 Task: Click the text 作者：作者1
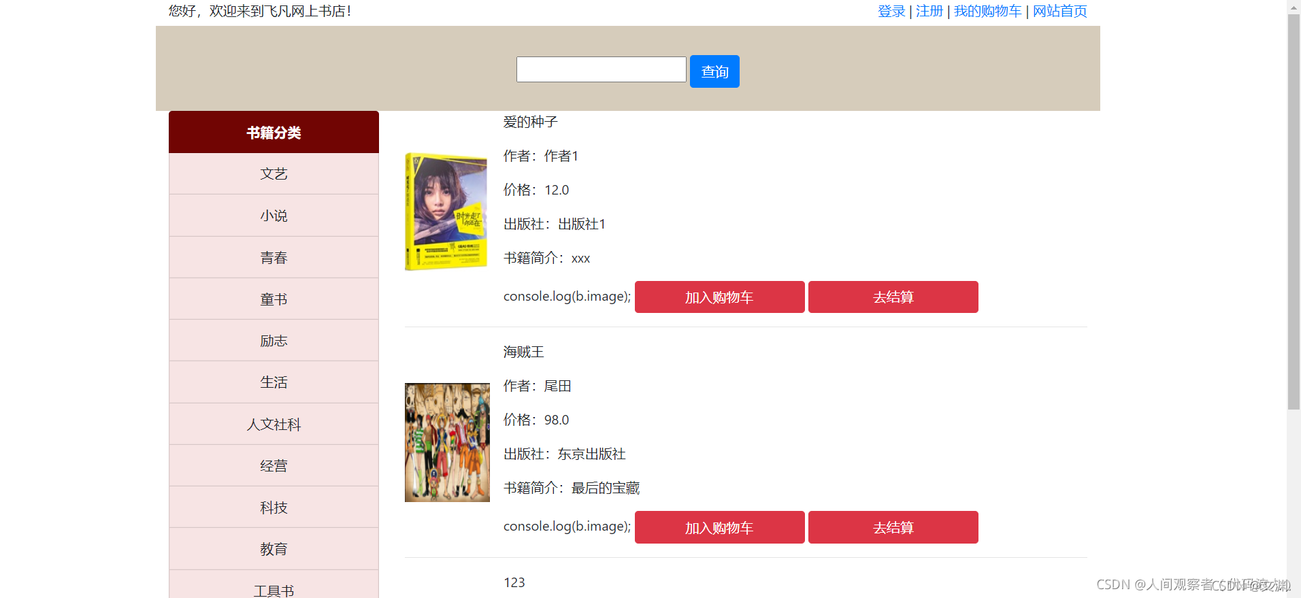[541, 156]
